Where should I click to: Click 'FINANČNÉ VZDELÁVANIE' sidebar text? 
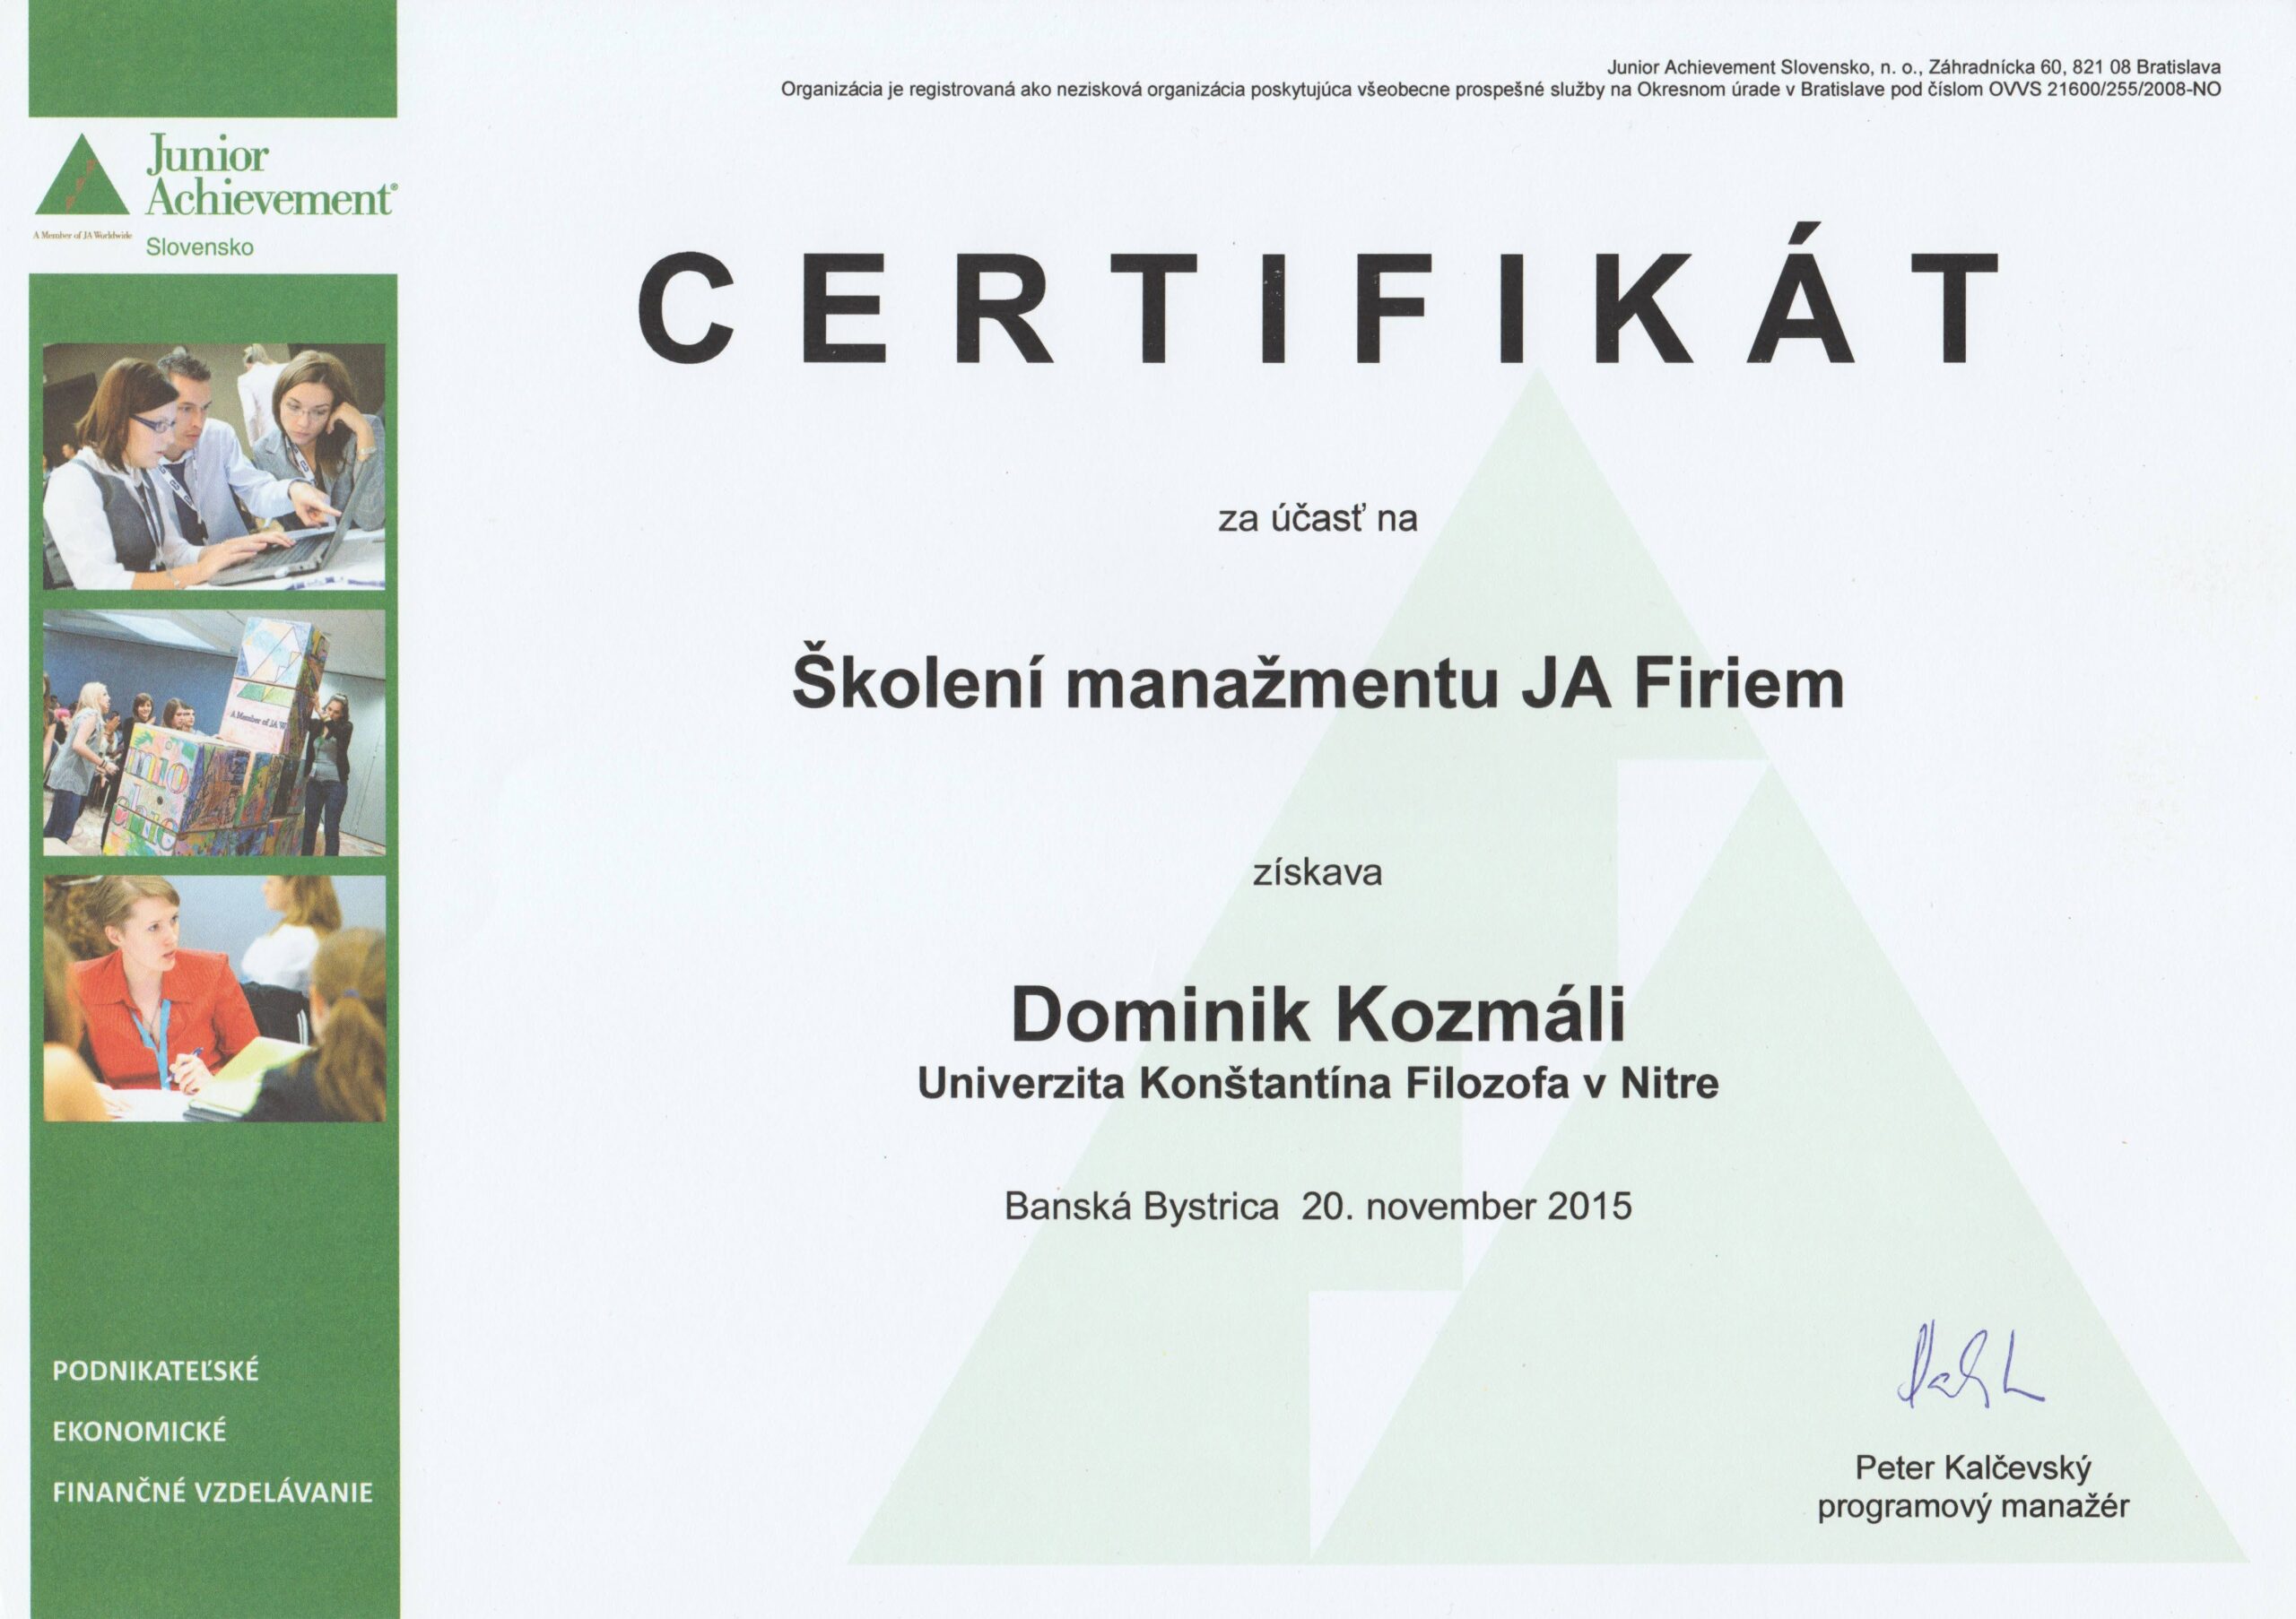click(212, 1493)
